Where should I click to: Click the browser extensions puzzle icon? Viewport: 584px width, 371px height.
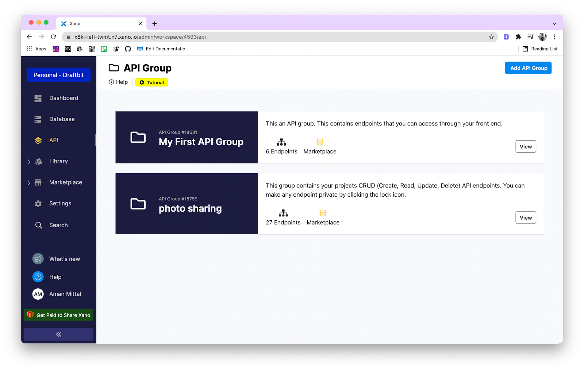coord(518,37)
